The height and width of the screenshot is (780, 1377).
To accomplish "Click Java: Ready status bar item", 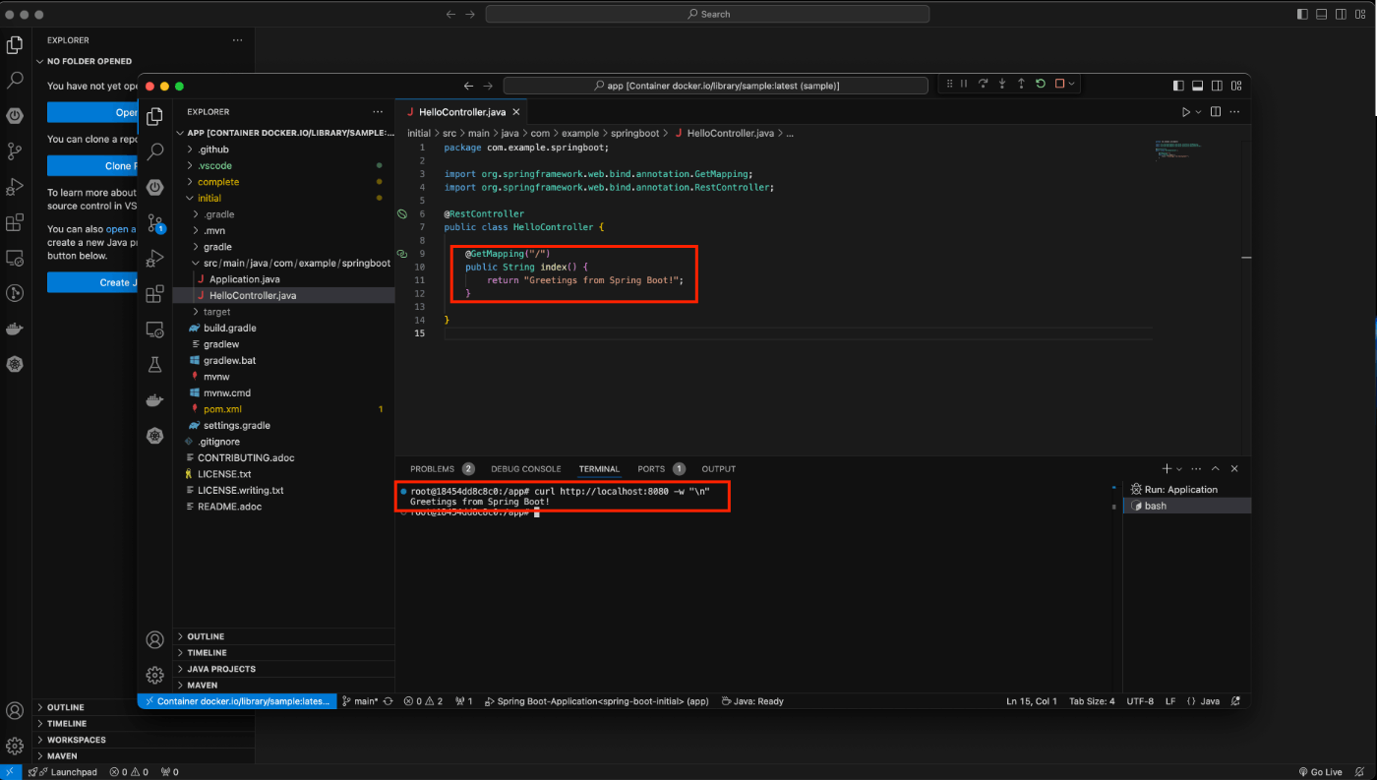I will point(752,701).
